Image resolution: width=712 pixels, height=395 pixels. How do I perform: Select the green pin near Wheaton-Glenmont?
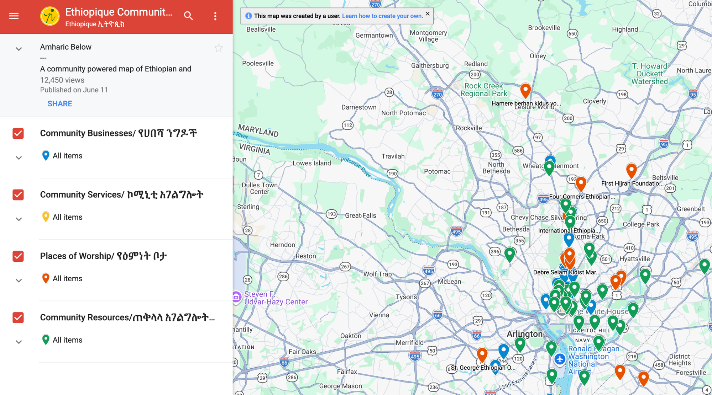549,168
